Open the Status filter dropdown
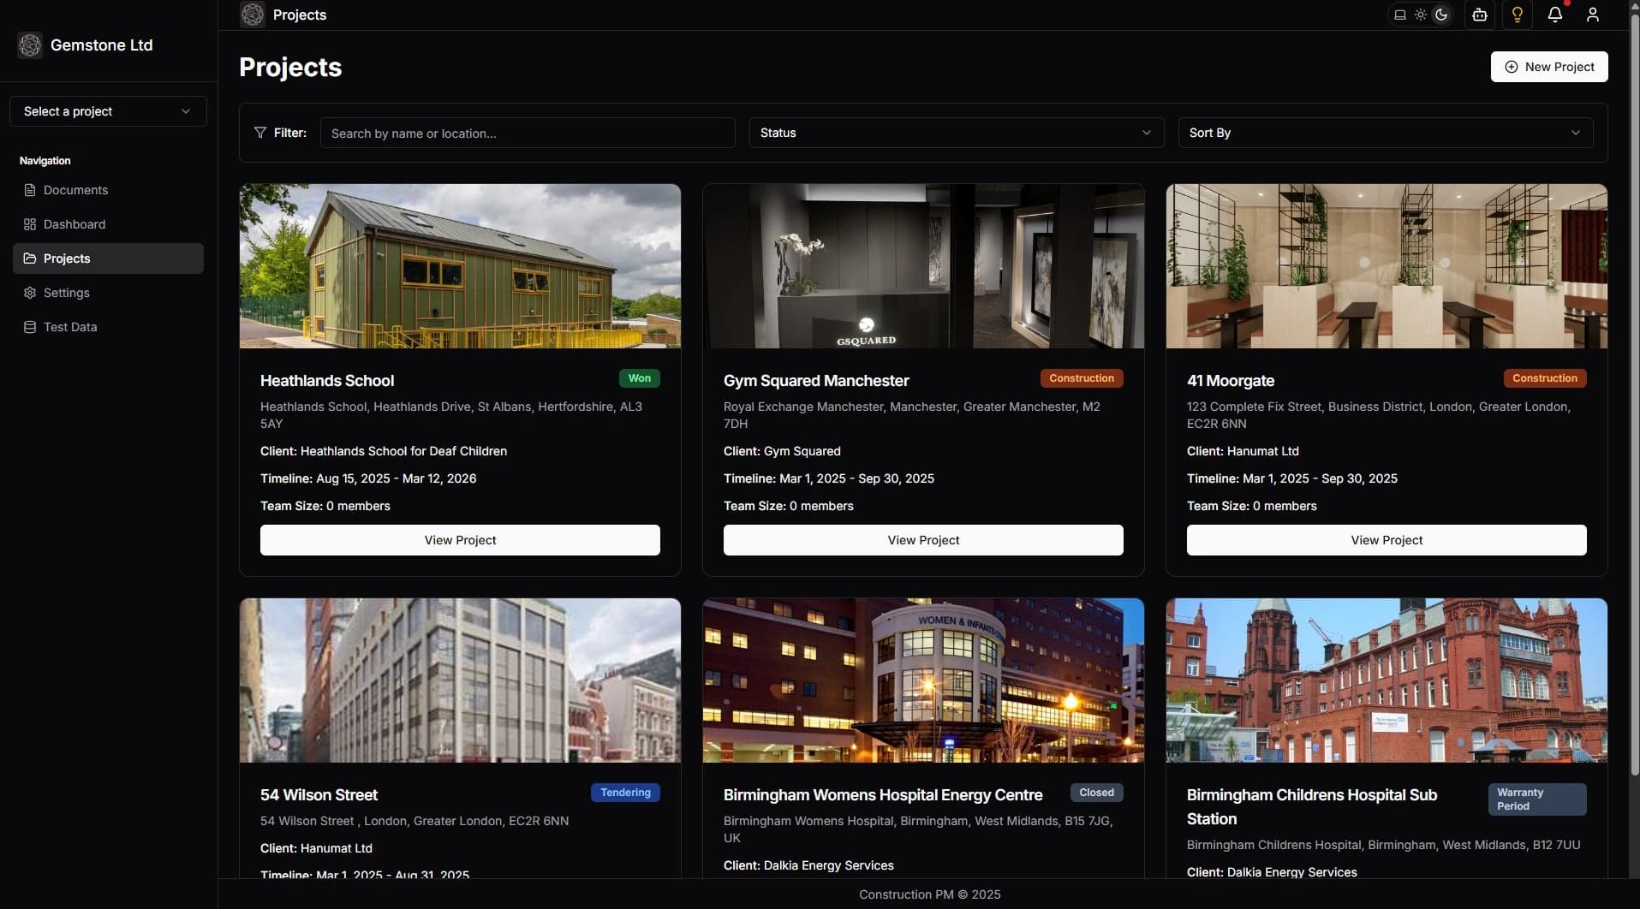This screenshot has height=909, width=1640. click(956, 133)
